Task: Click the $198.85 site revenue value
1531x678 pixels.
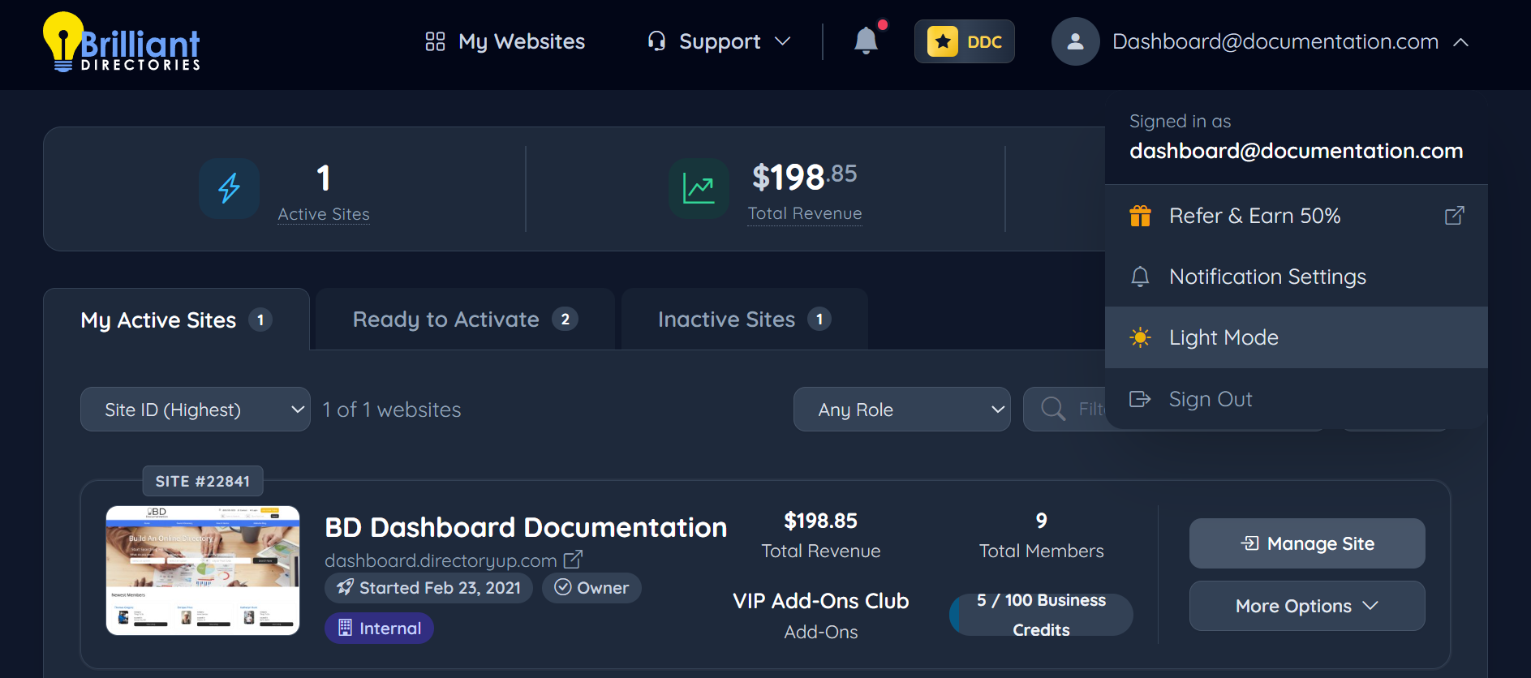Action: 820,521
